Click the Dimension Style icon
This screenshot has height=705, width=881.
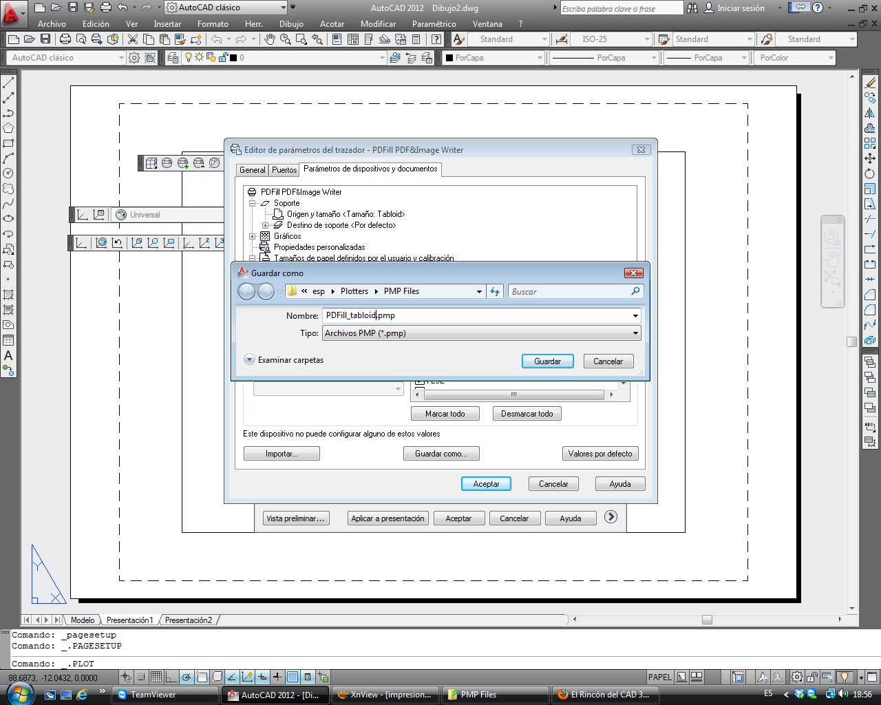click(562, 39)
